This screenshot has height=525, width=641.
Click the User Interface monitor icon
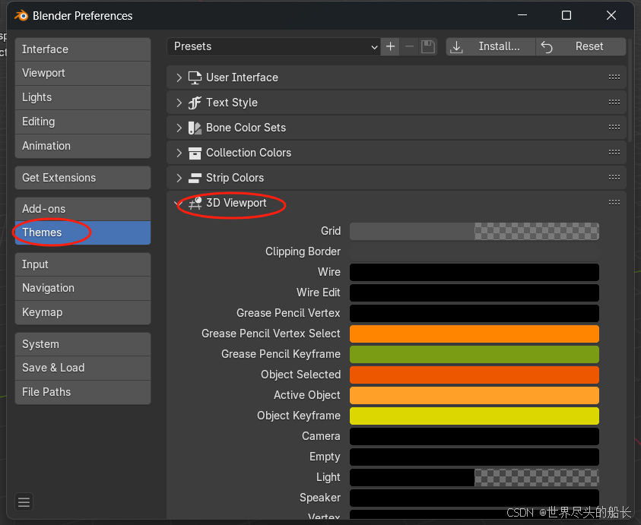click(195, 77)
